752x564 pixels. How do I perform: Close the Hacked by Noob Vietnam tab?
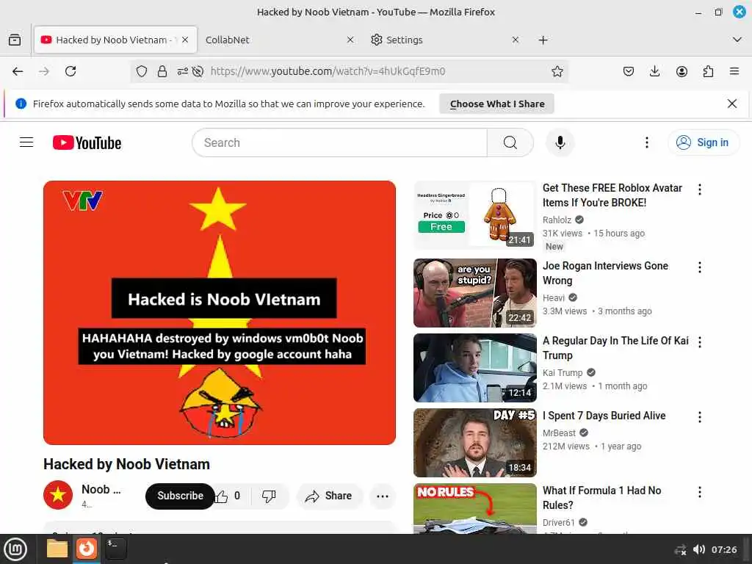pyautogui.click(x=185, y=40)
